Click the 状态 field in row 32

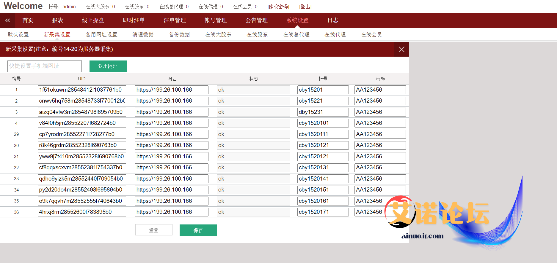click(x=253, y=168)
